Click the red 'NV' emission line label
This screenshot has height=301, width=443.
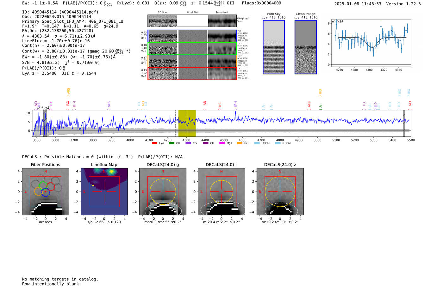pos(205,104)
